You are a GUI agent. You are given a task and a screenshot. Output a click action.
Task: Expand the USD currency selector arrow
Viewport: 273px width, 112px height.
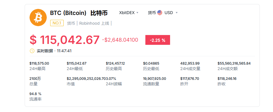point(177,13)
